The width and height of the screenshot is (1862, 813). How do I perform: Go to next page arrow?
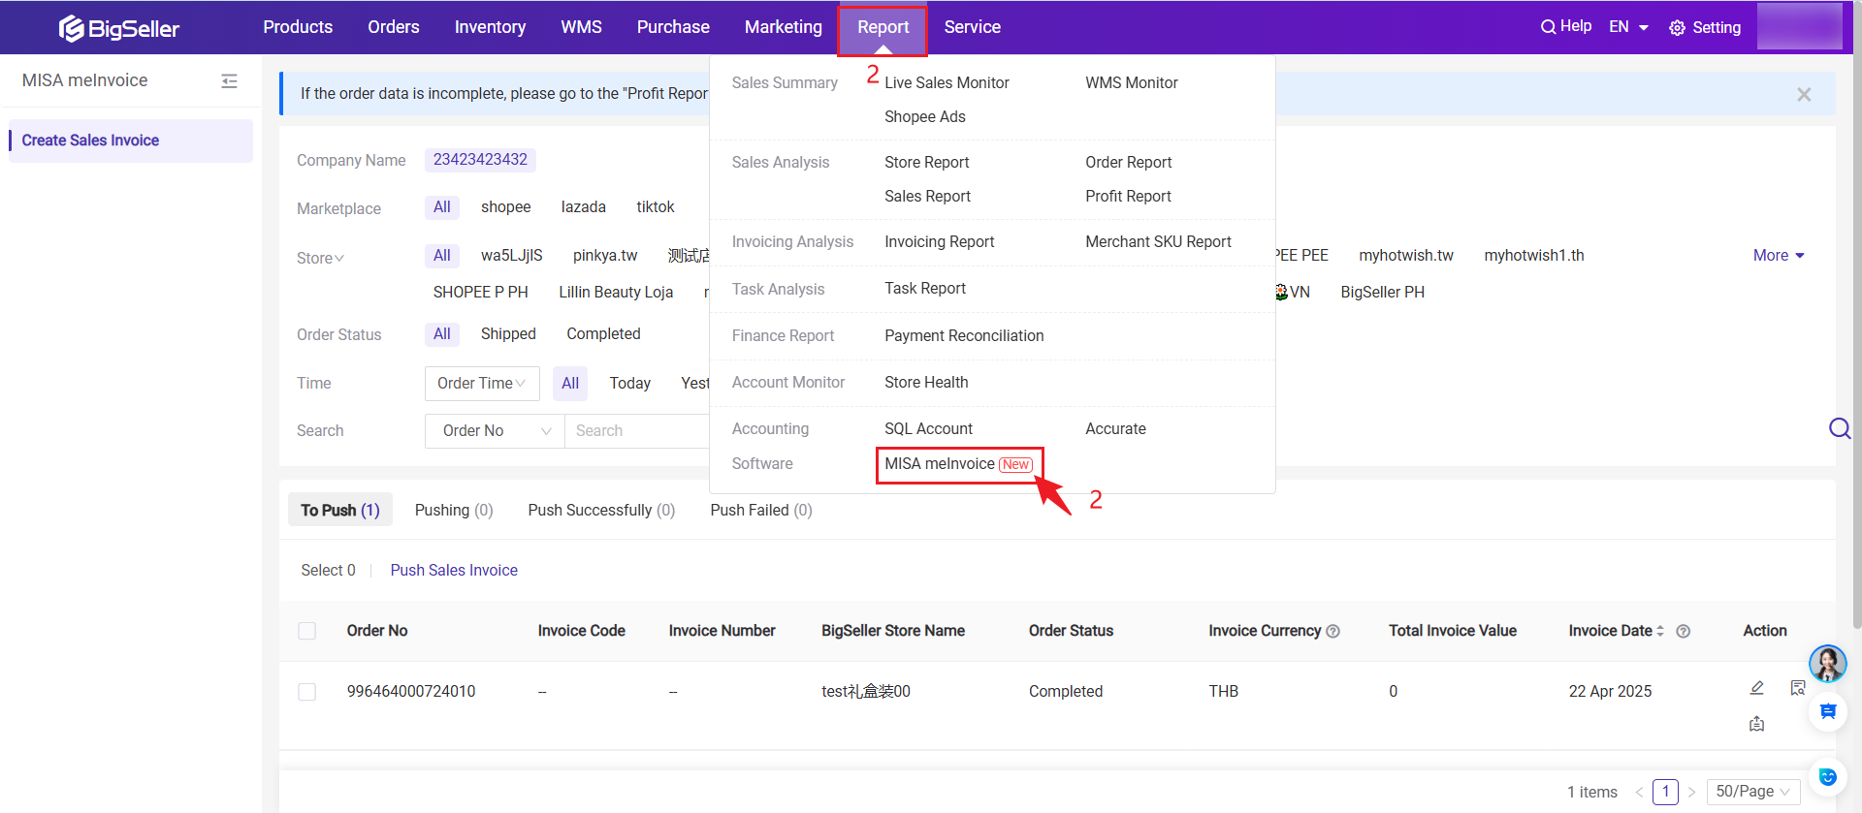(1692, 792)
